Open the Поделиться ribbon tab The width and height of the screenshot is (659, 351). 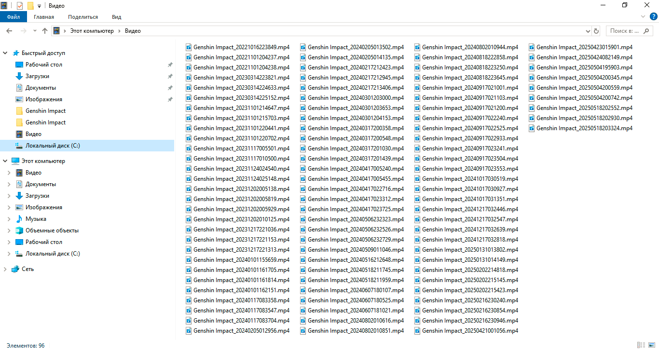(x=83, y=17)
